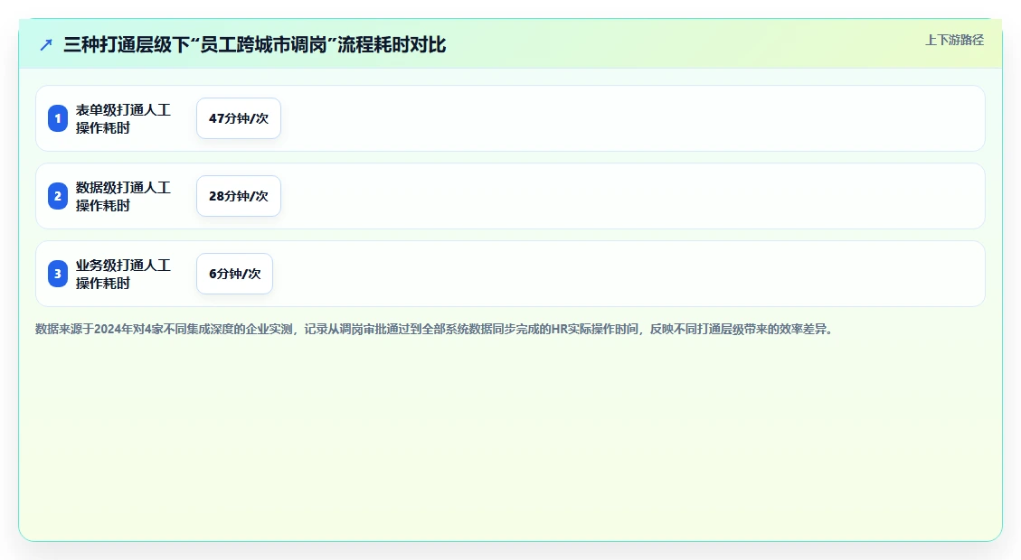This screenshot has height=560, width=1021.
Task: Click the number 1 badge for 表单级打通
Action: [x=58, y=118]
